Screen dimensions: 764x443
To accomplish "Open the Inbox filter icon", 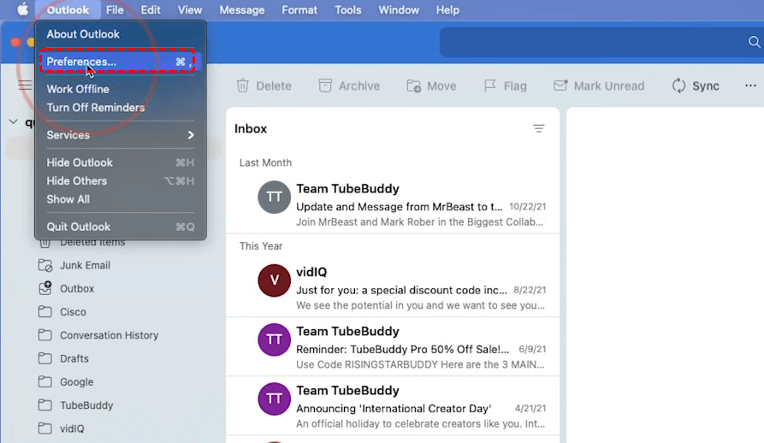I will pyautogui.click(x=538, y=128).
